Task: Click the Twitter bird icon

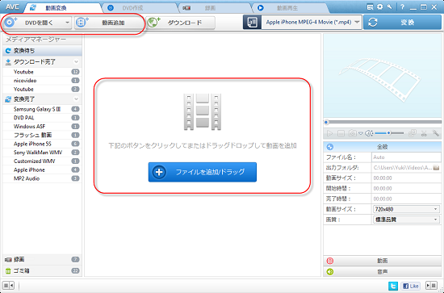Action: point(393,286)
